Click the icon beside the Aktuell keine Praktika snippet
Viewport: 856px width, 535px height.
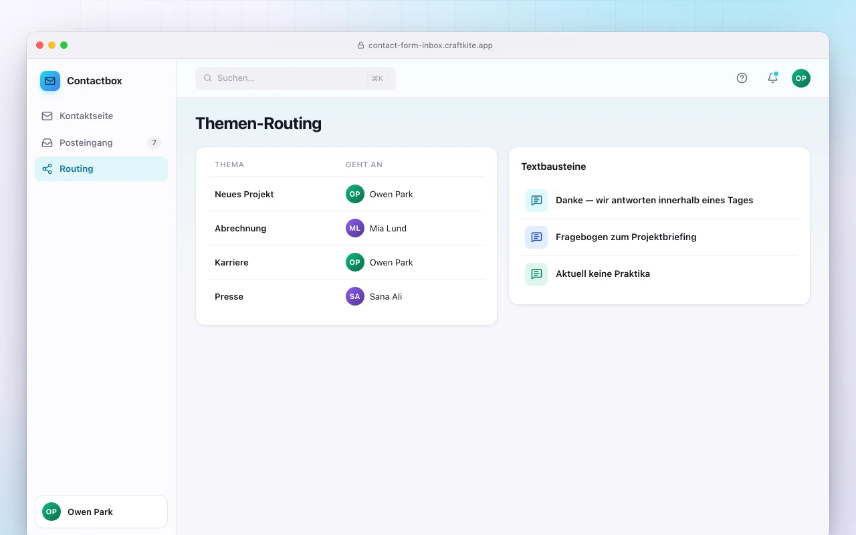click(536, 274)
